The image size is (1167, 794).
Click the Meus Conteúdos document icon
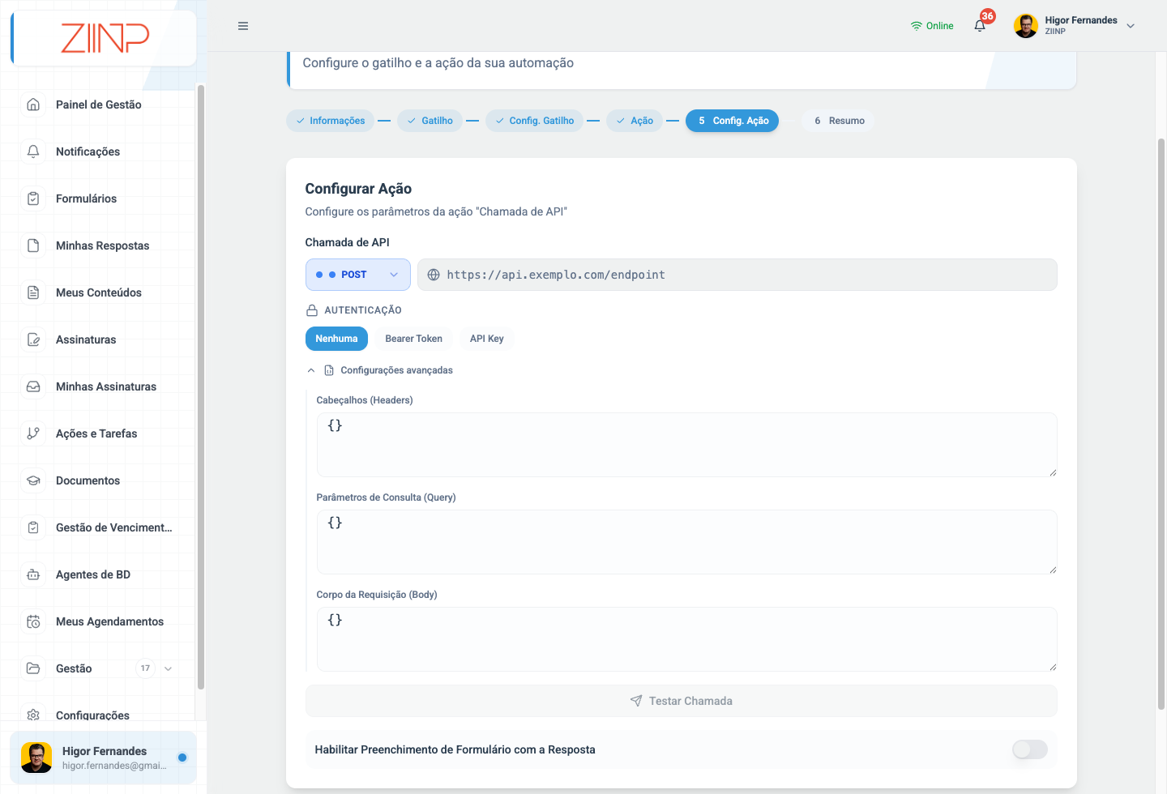[33, 292]
